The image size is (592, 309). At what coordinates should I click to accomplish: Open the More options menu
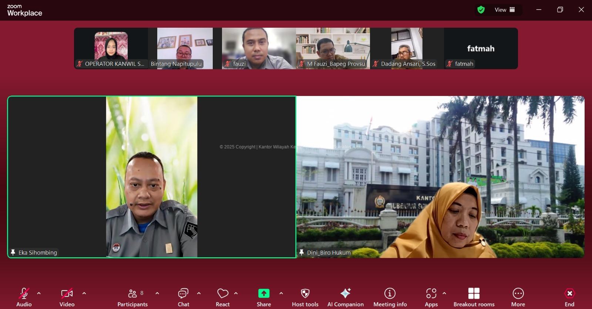[518, 297]
